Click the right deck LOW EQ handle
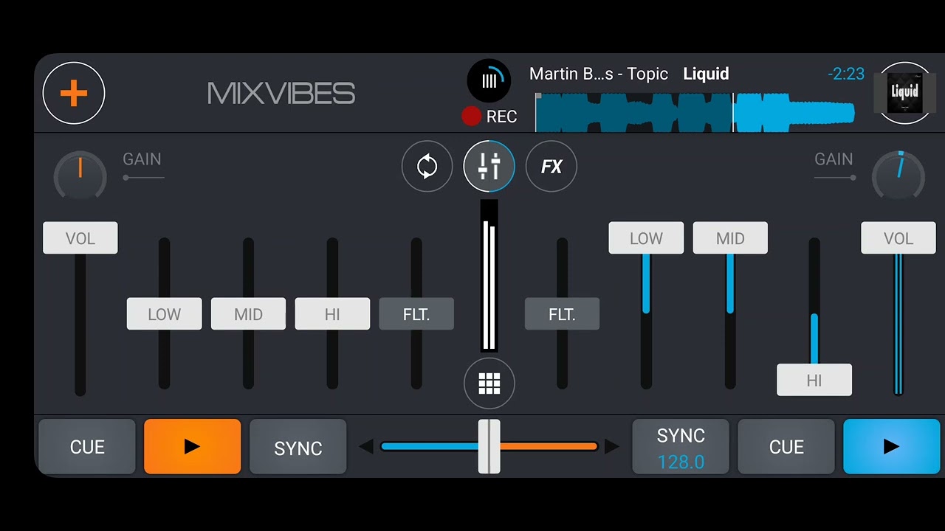 click(x=646, y=238)
